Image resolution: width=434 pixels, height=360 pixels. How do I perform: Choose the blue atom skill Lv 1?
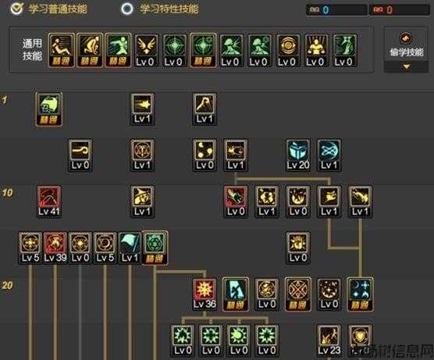coord(329,155)
